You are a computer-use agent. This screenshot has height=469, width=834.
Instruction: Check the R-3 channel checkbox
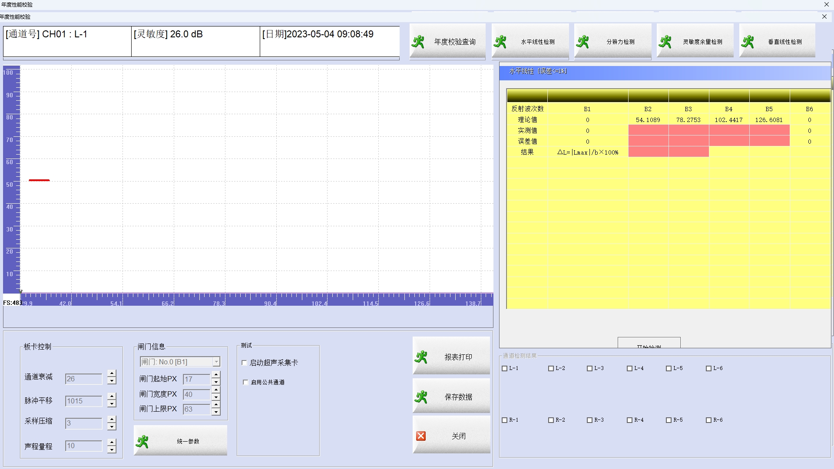589,420
